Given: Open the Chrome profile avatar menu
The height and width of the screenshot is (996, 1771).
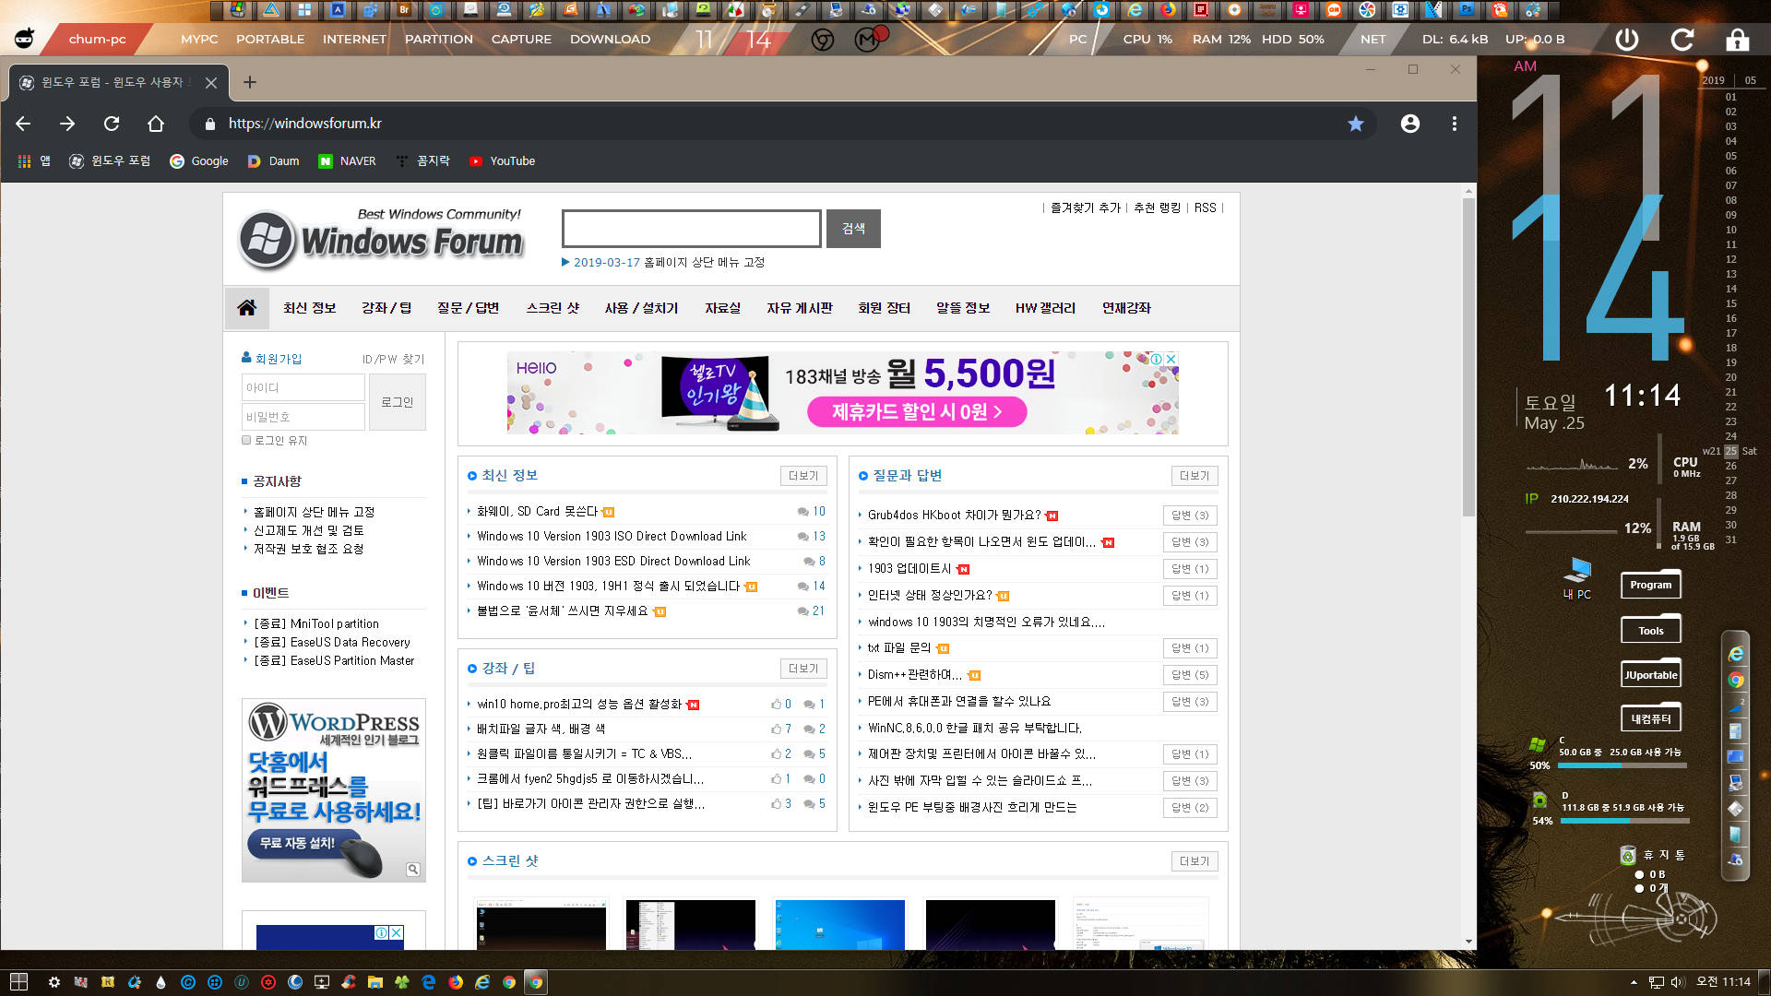Looking at the screenshot, I should 1409,124.
